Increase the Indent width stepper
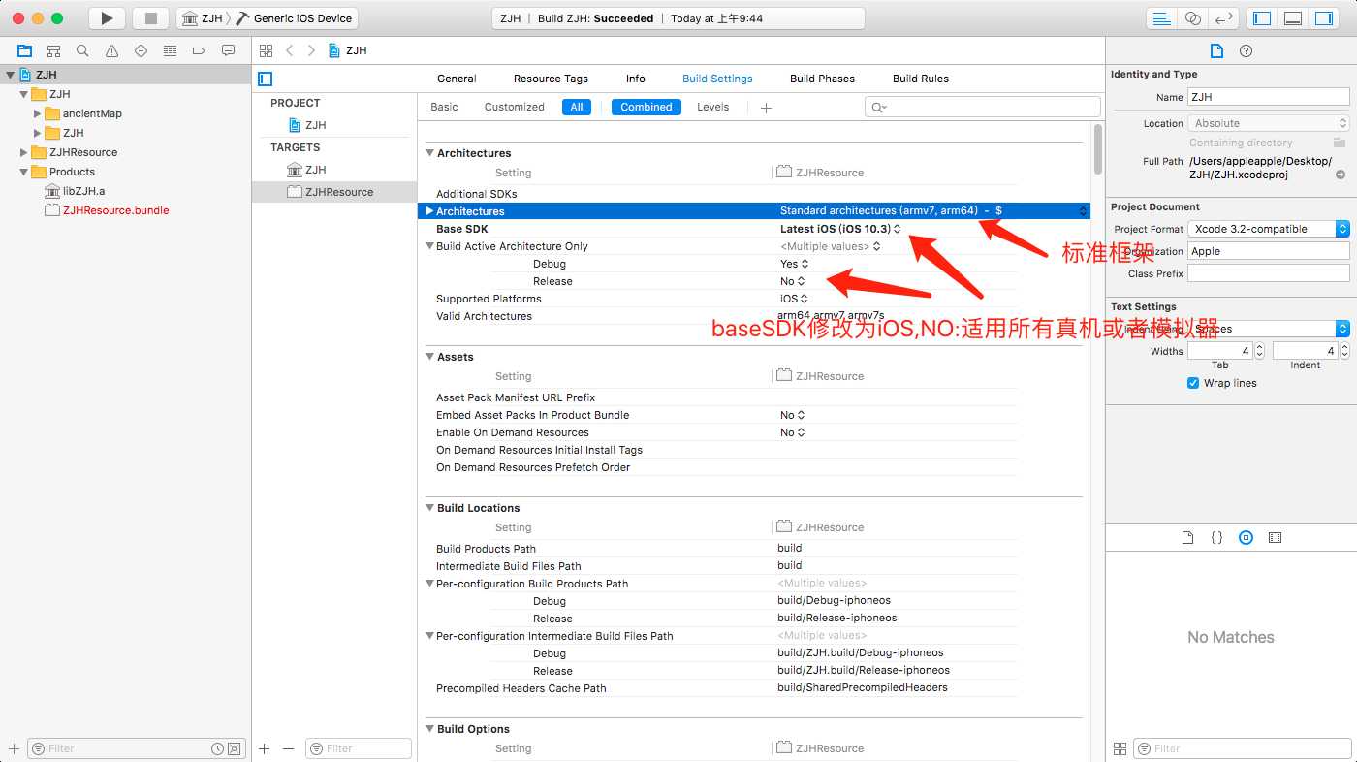 coord(1343,347)
